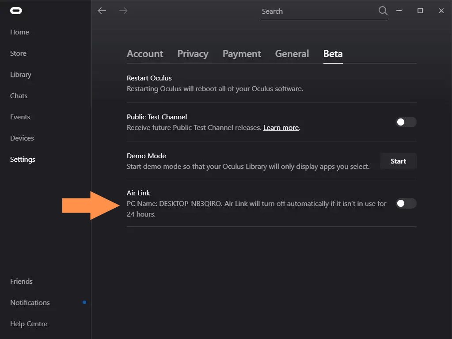Screen dimensions: 452x339
Task: Open Library in the sidebar
Action: (x=21, y=75)
